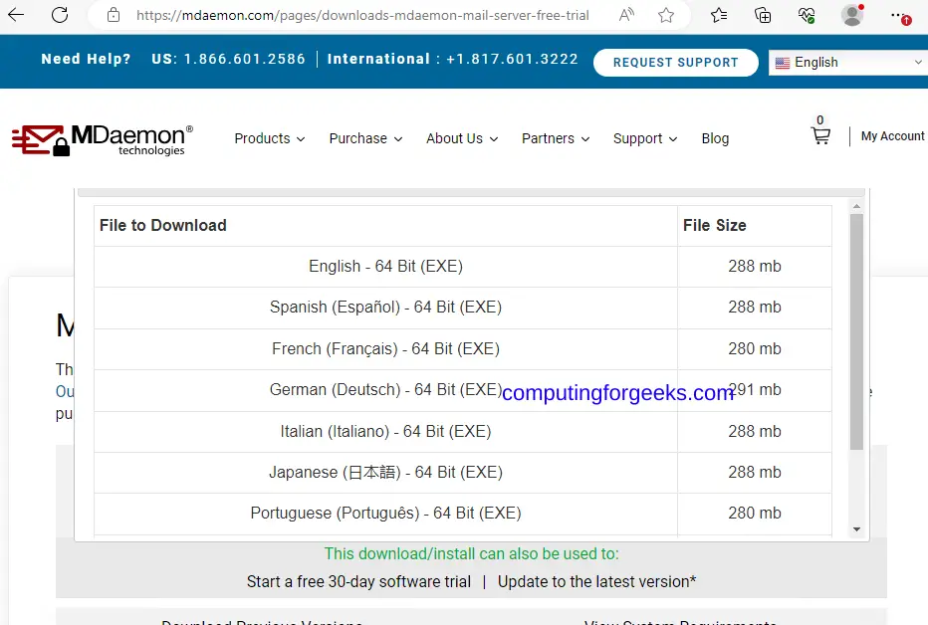
Task: Download French (Français) - 64 Bit (EXE)
Action: tap(386, 349)
